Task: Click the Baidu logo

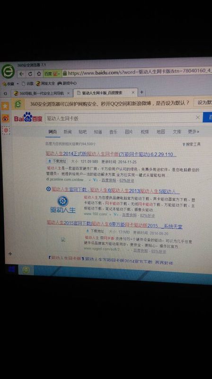Action: click(28, 117)
